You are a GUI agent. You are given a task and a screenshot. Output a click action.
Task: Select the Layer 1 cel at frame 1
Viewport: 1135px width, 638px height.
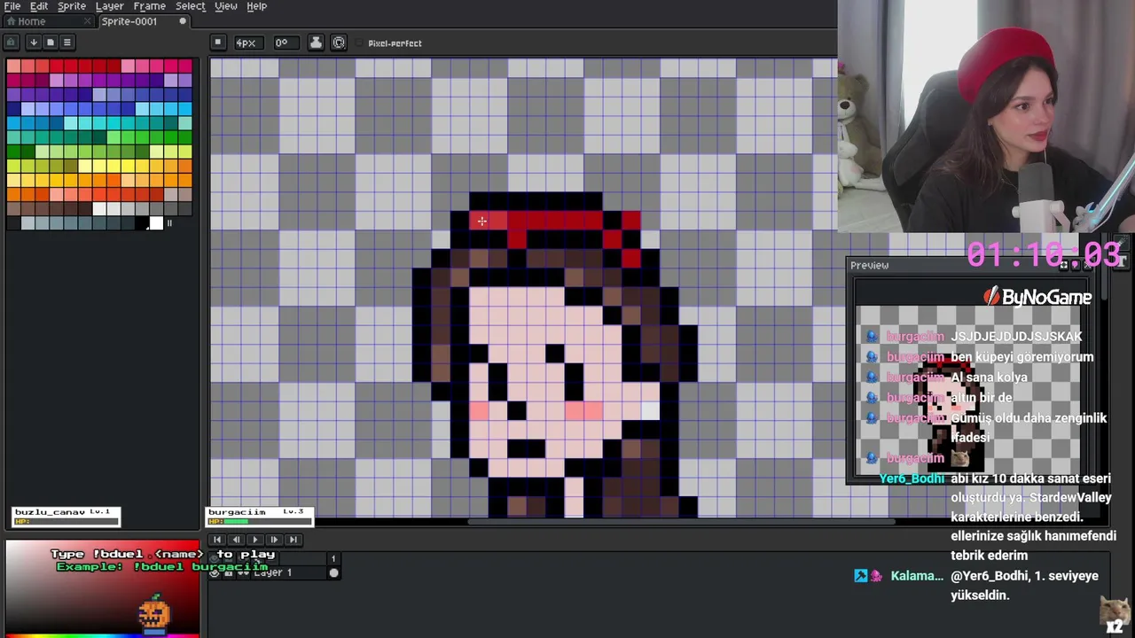[x=333, y=572]
